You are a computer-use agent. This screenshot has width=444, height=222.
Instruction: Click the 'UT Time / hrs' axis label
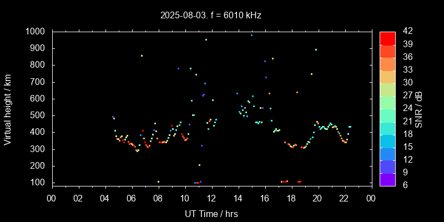pos(211,214)
